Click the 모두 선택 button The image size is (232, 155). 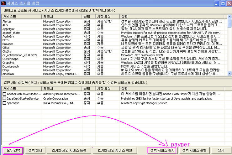tap(13, 150)
